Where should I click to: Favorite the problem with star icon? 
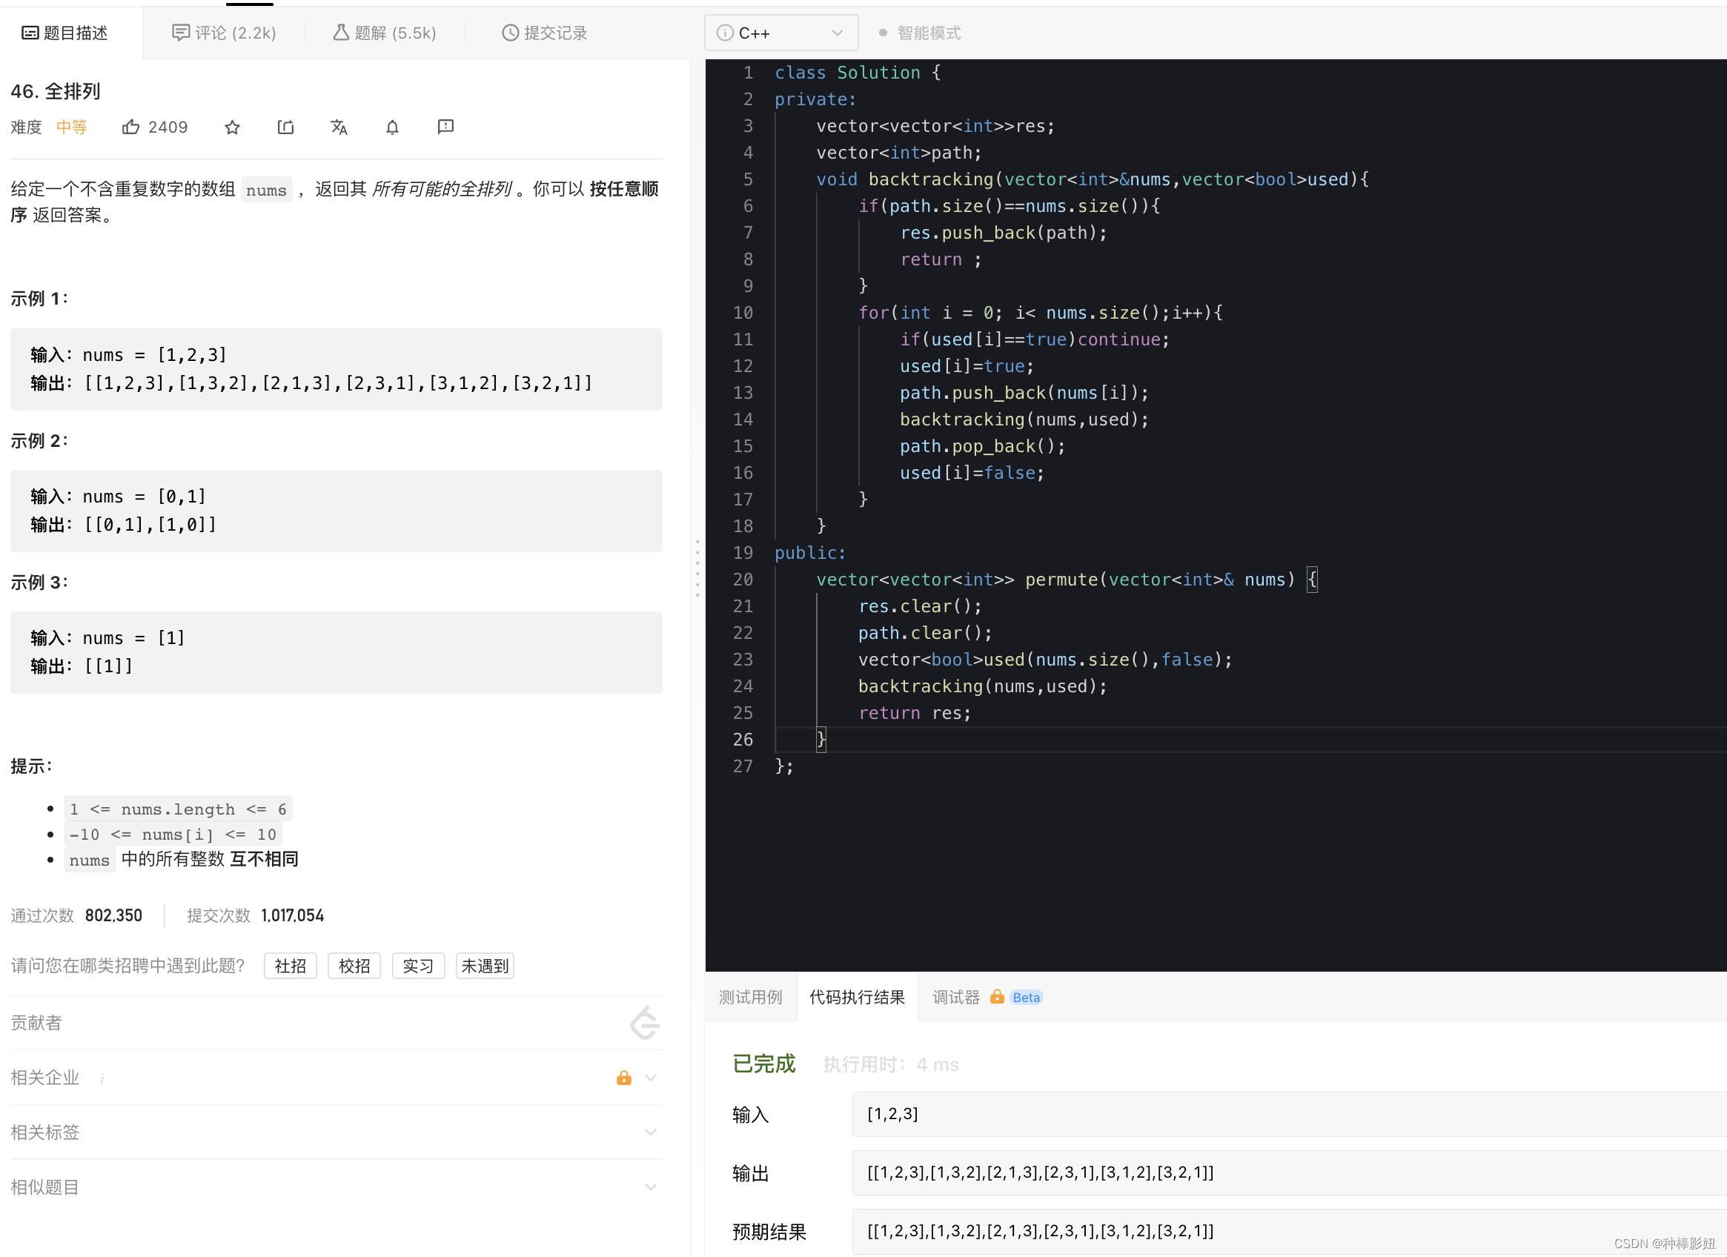tap(232, 127)
